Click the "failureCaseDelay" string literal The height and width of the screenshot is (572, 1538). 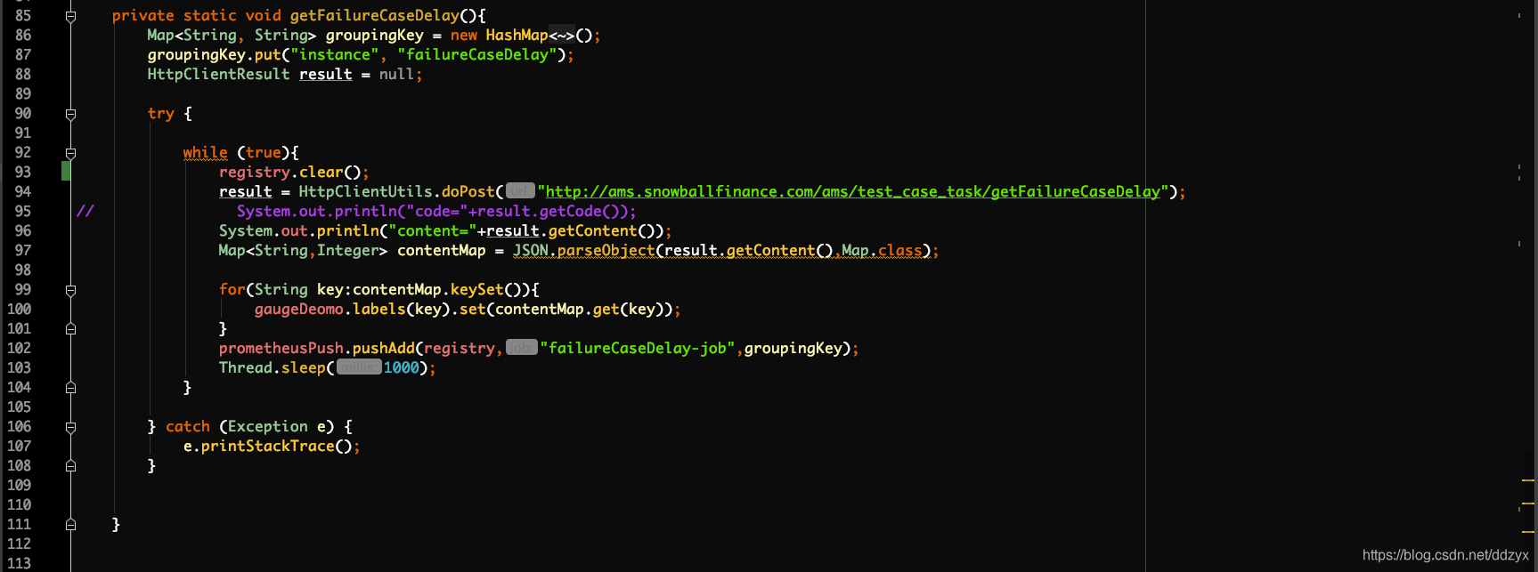(476, 54)
